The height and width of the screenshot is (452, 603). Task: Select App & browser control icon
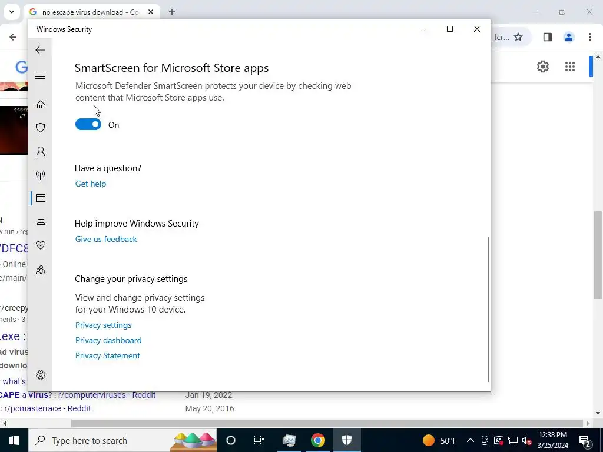point(41,198)
